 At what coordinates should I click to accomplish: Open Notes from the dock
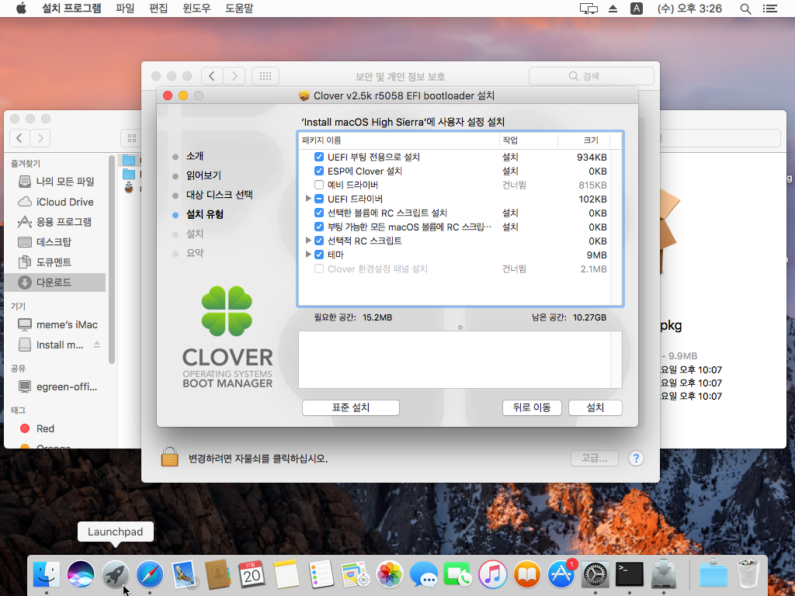(x=286, y=574)
